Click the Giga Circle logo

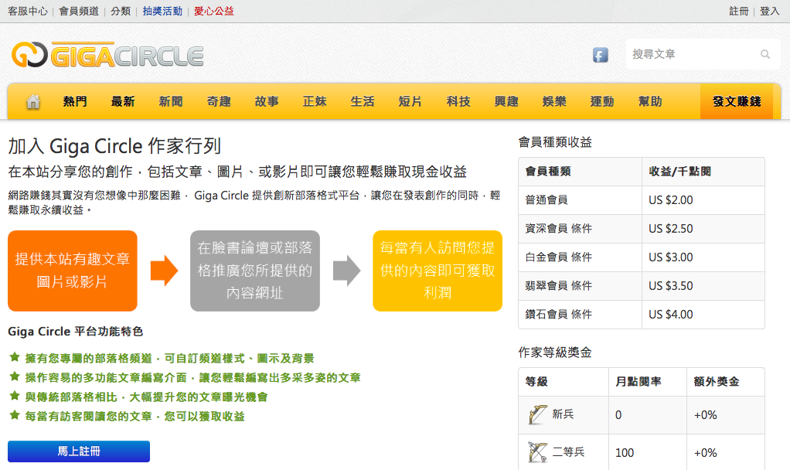pos(107,55)
